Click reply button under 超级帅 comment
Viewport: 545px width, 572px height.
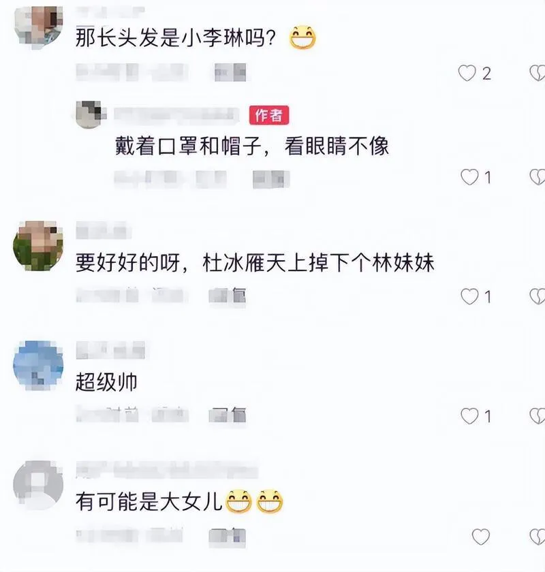(227, 415)
